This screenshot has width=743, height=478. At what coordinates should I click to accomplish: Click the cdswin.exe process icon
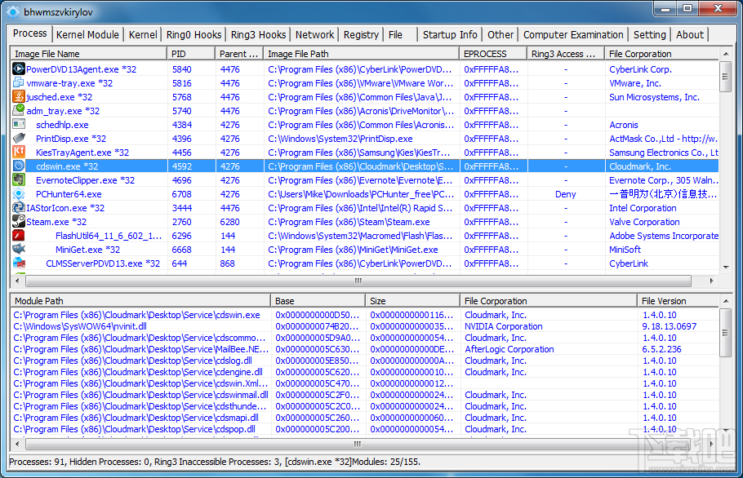(x=19, y=166)
